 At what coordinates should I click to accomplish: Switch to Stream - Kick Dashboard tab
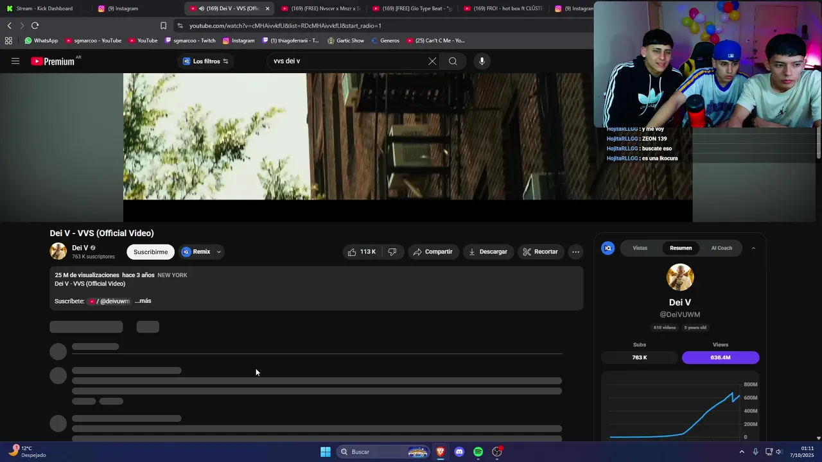pos(44,8)
